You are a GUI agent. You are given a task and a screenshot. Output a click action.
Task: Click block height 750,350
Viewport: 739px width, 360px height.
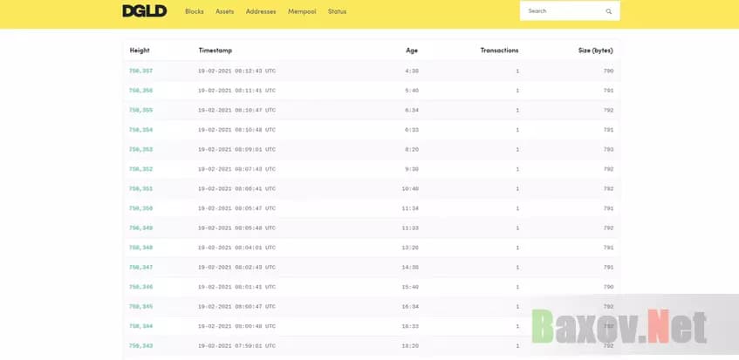coord(140,208)
